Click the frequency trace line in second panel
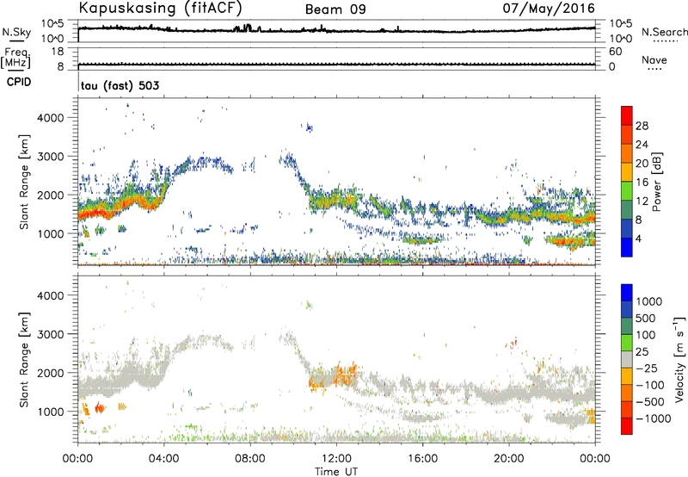The image size is (688, 477). [x=336, y=65]
